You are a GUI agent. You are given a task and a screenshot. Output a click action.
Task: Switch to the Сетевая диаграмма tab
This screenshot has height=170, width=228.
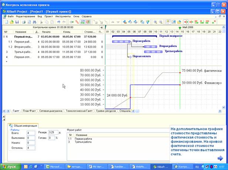tap(51, 110)
